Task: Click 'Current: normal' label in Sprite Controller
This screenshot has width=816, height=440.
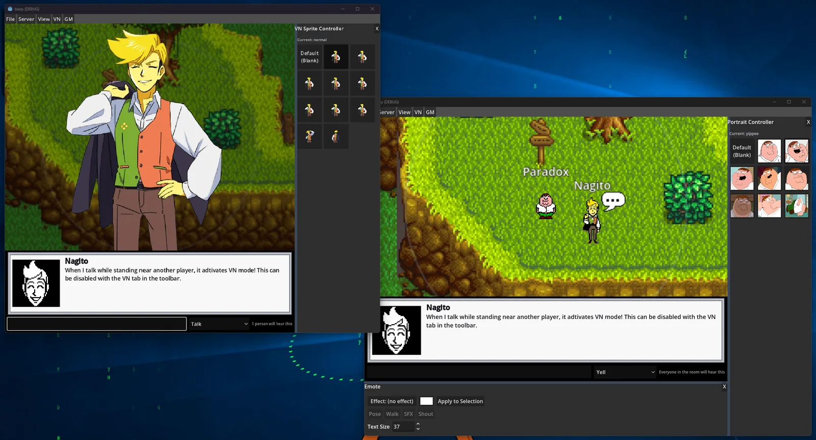Action: pyautogui.click(x=312, y=40)
